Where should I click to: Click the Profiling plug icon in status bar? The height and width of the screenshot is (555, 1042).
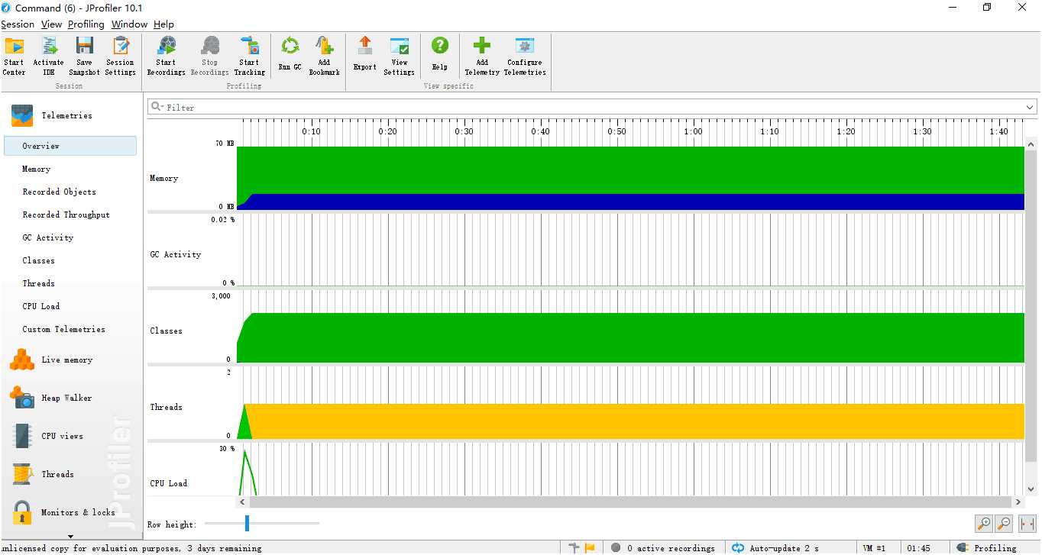pos(963,547)
